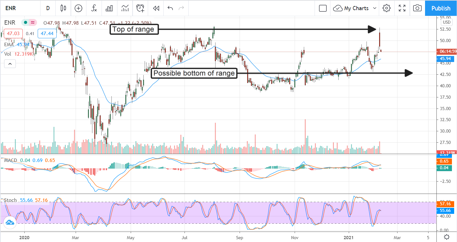
Task: Toggle the pink approximate-data indicator beside ENR
Action: (32, 22)
